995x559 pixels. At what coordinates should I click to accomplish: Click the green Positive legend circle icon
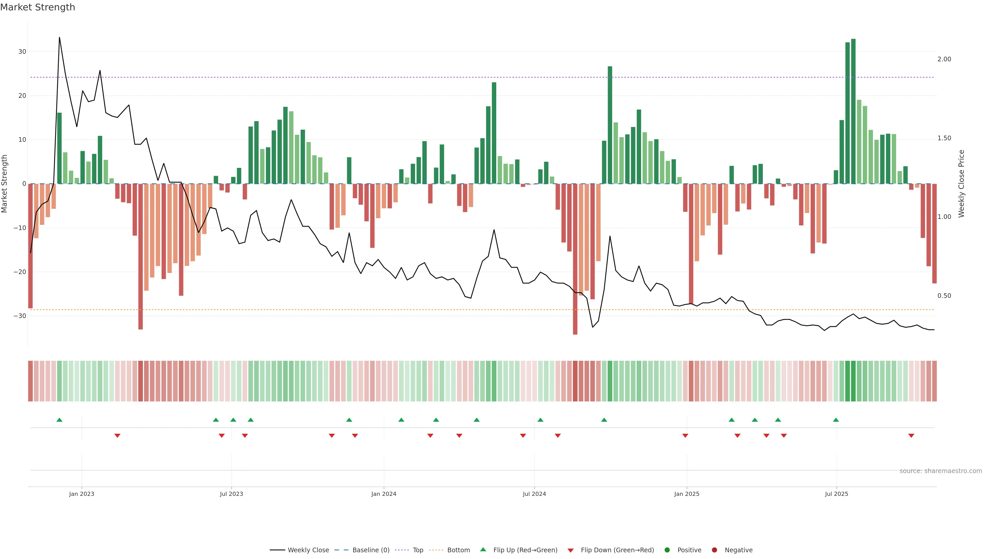pos(667,550)
